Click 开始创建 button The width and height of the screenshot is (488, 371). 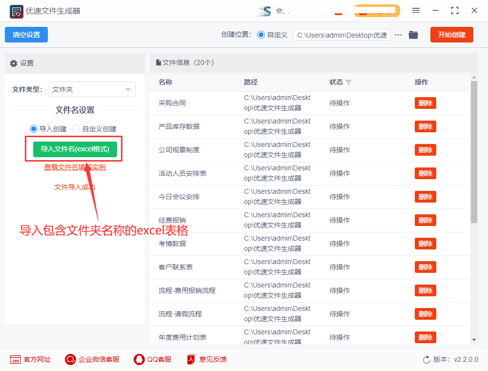[451, 35]
